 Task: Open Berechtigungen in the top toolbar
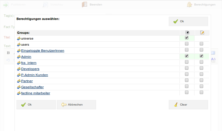(201, 5)
